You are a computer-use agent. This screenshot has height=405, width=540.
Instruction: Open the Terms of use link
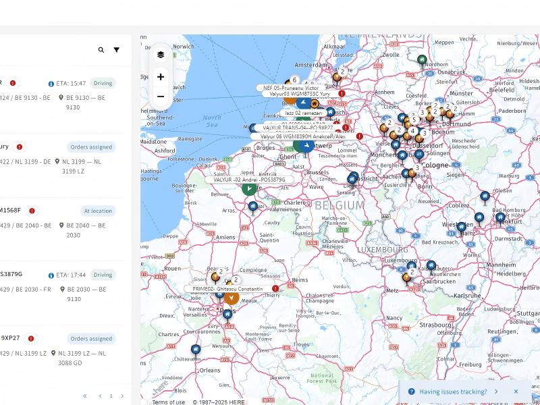point(168,402)
